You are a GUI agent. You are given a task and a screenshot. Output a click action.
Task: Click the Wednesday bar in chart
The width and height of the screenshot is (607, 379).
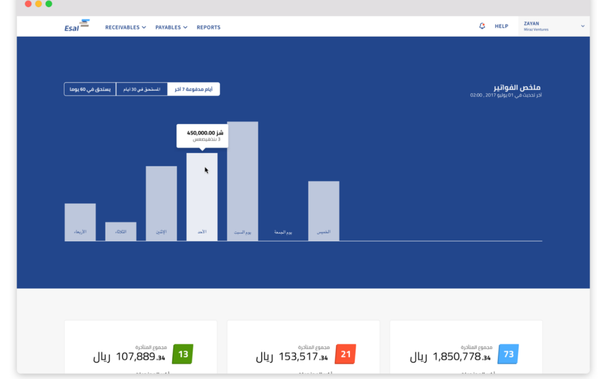point(80,222)
